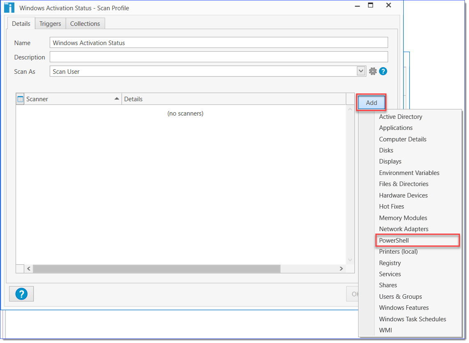Click the partially hidden OK button
This screenshot has height=343, width=469.
click(x=353, y=294)
